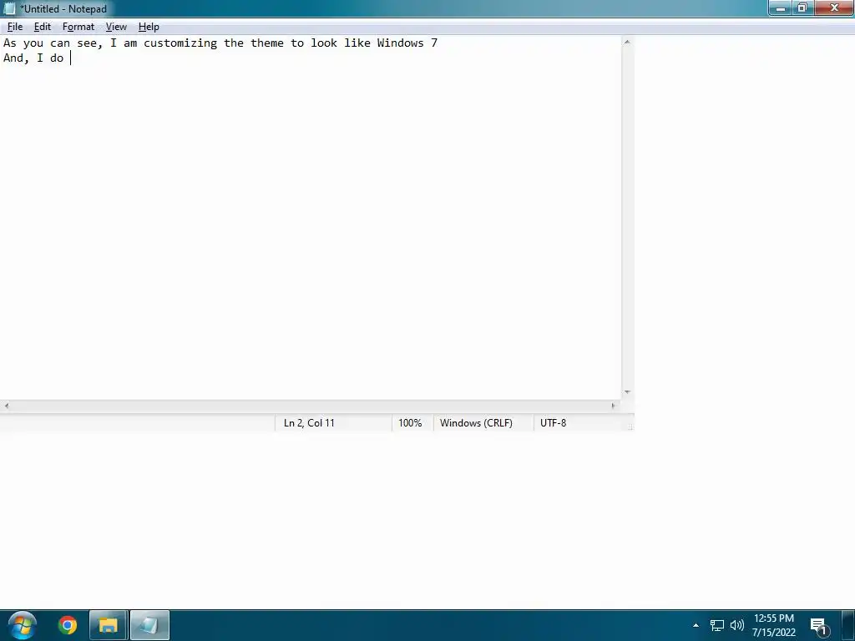Open the File menu
This screenshot has width=855, height=641.
pos(15,27)
